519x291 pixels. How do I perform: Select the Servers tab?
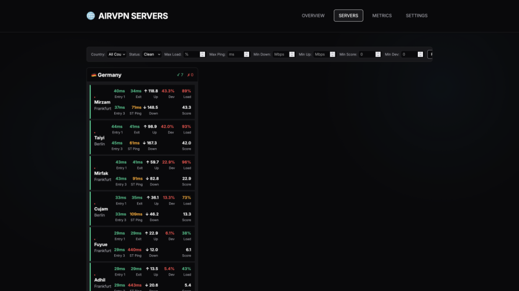point(348,16)
